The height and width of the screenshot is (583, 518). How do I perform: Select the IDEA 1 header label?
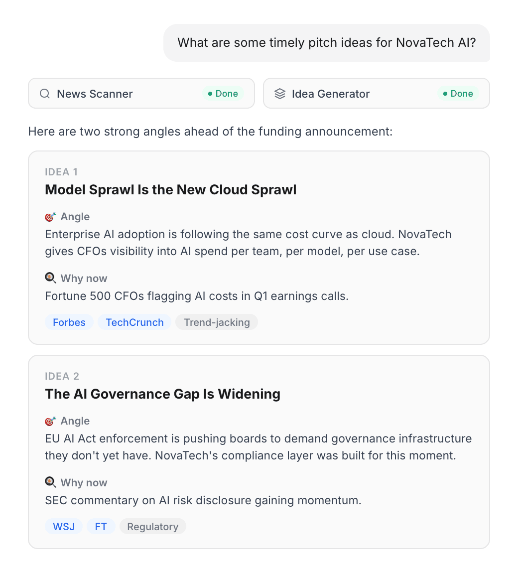pos(61,171)
